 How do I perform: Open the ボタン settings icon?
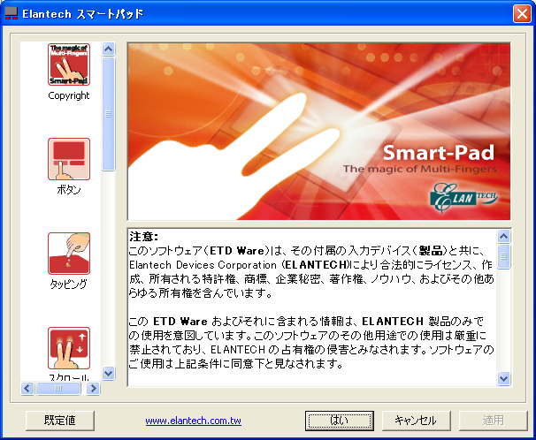click(x=69, y=159)
